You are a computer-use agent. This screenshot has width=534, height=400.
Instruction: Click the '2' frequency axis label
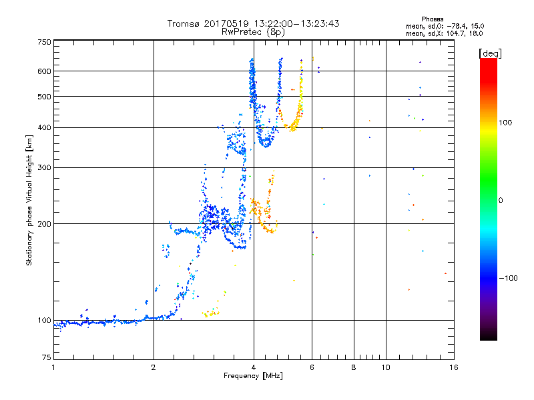154,367
